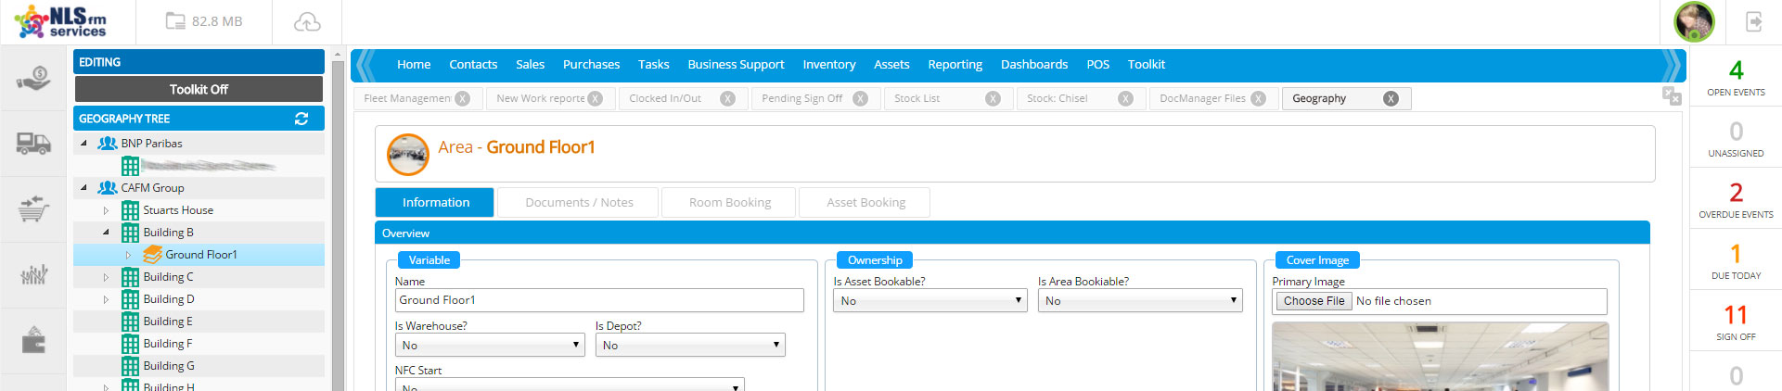Switch to the Room Booking tab
This screenshot has height=391, width=1782.
(x=729, y=202)
